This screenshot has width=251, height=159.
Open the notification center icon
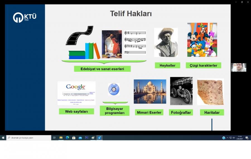click(247, 138)
